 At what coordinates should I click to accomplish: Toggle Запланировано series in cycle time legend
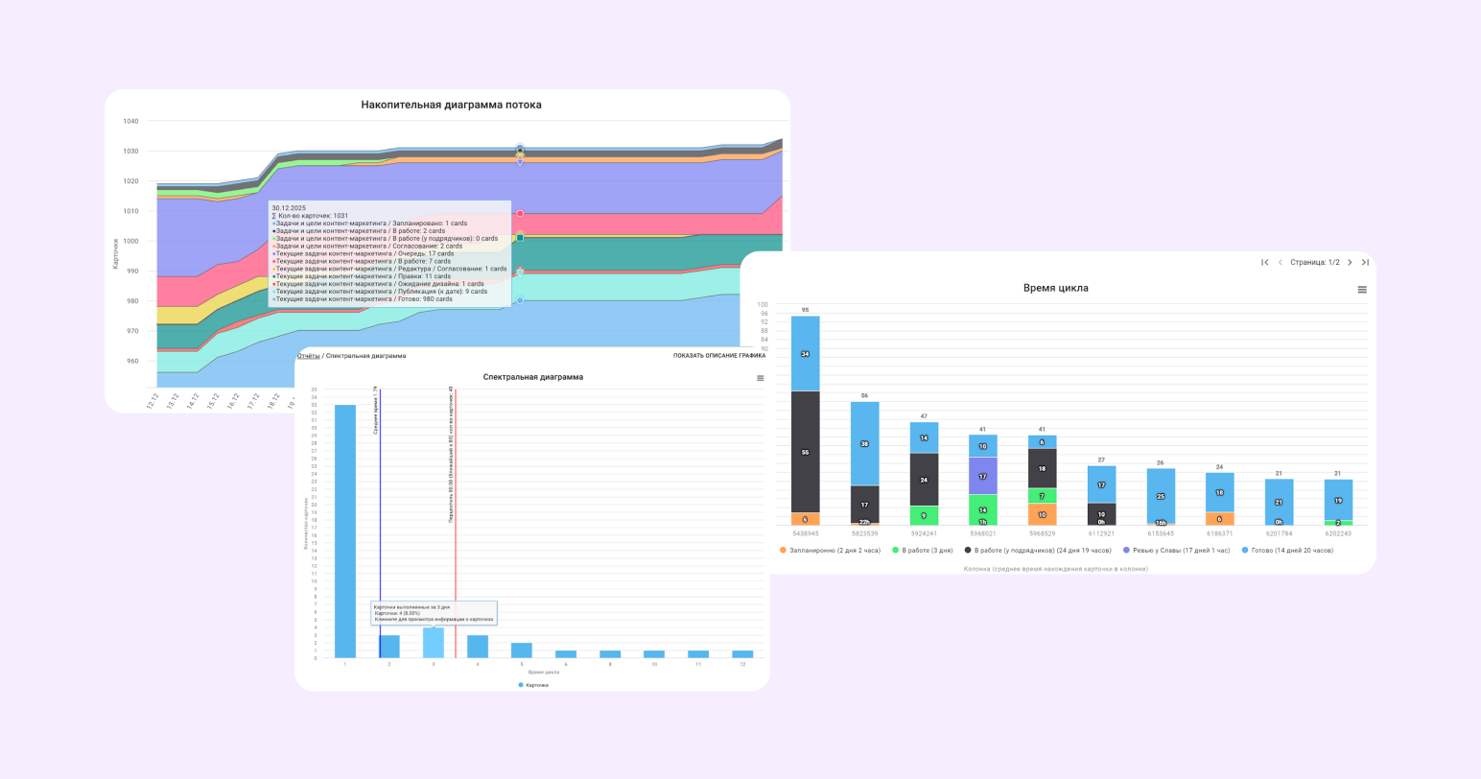[825, 551]
